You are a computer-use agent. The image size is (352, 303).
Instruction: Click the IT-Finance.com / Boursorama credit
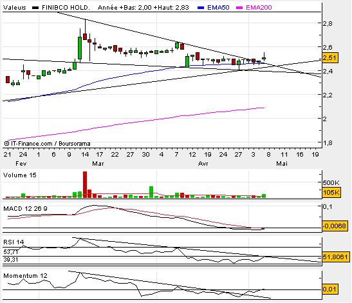coord(47,144)
